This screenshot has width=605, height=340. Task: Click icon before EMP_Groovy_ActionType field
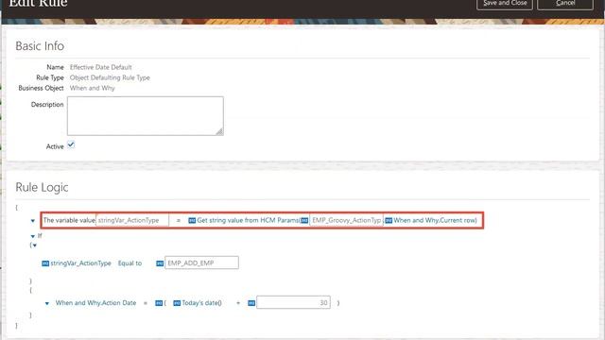click(x=304, y=220)
